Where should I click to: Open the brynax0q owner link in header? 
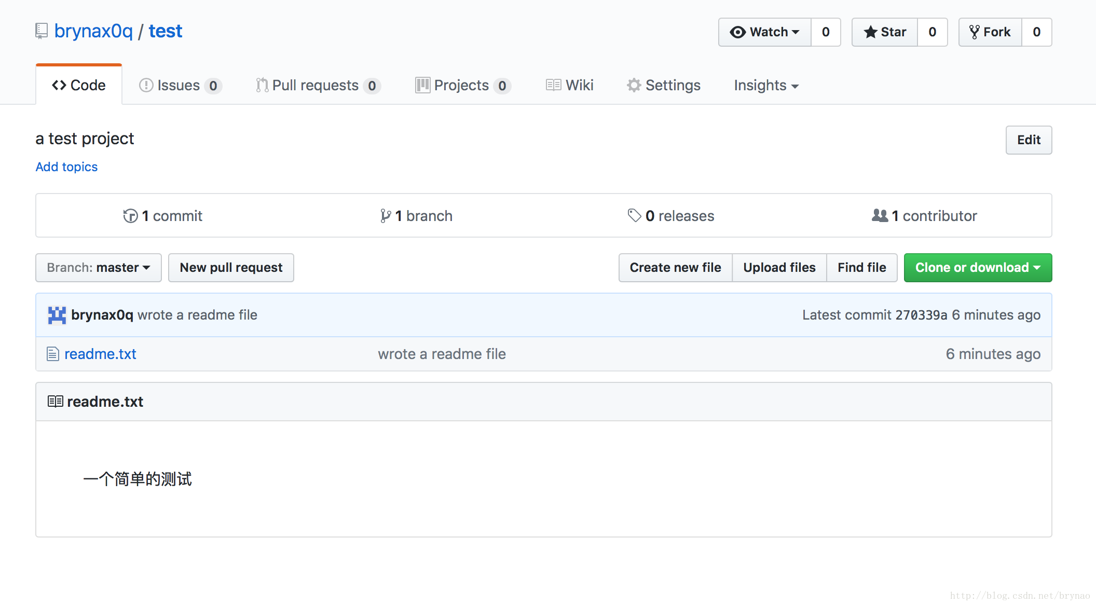[93, 31]
